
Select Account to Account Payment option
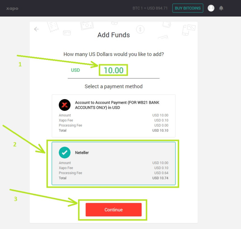pyautogui.click(x=114, y=116)
